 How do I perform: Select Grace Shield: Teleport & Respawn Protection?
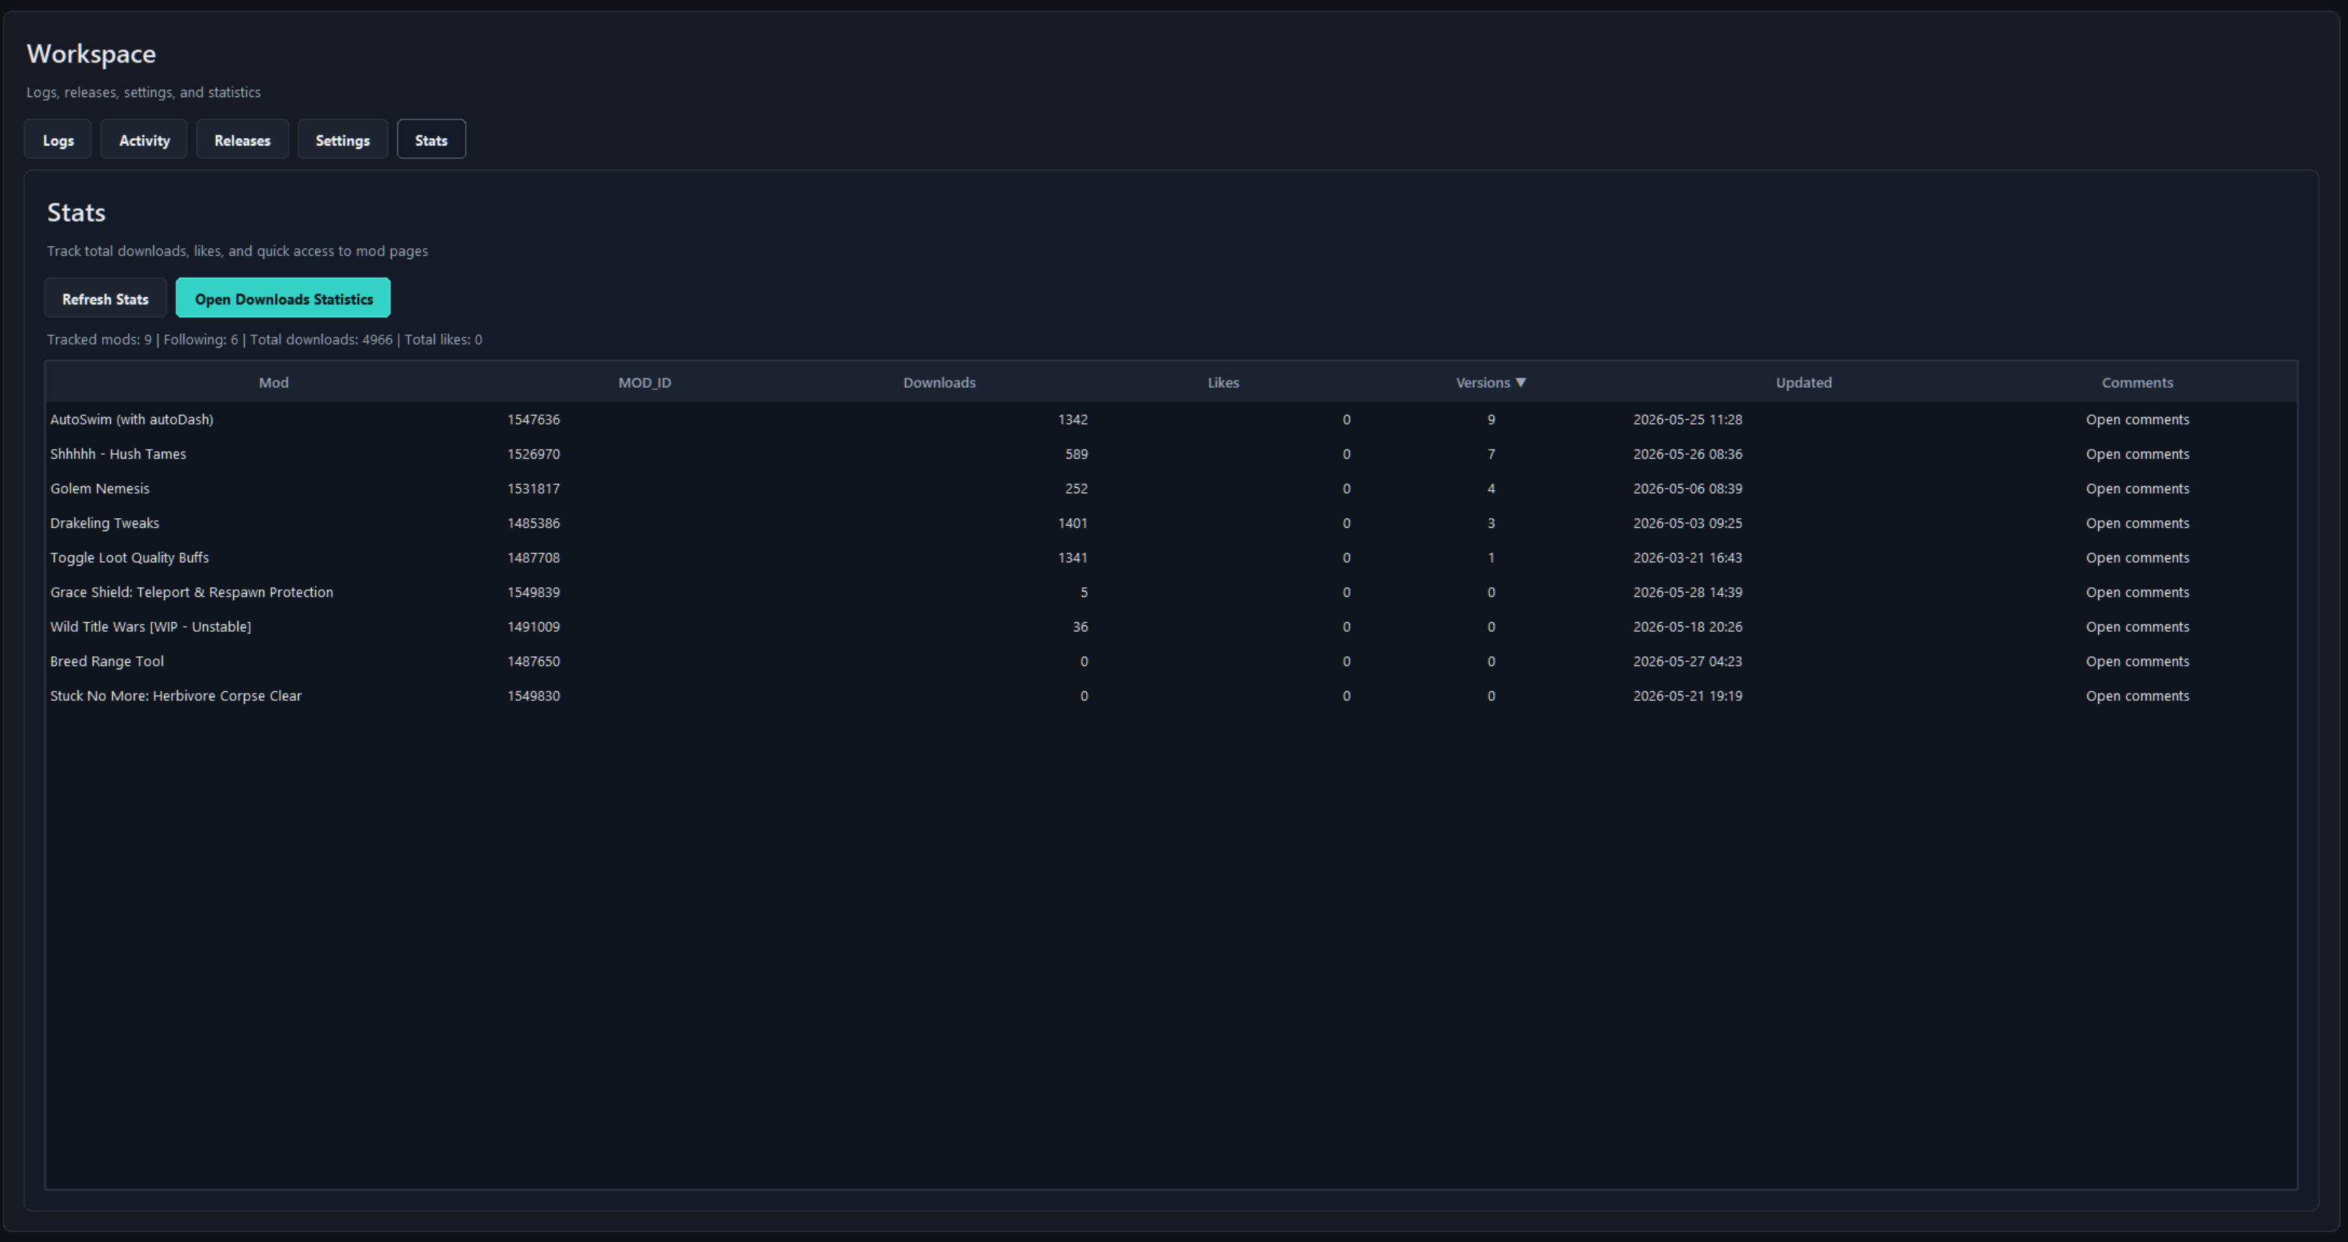point(191,592)
